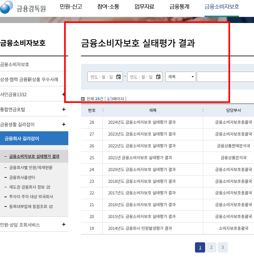254x257 pixels.
Task: Click the 전체 28건 result count text
Action: (x=95, y=99)
